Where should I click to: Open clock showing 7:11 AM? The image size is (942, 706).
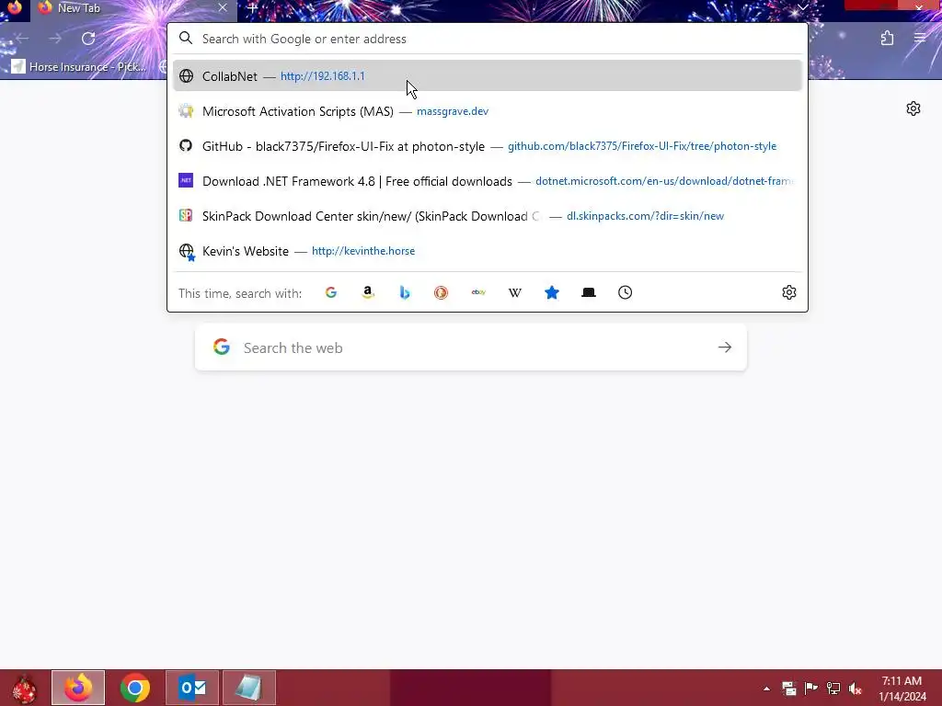[x=902, y=689]
